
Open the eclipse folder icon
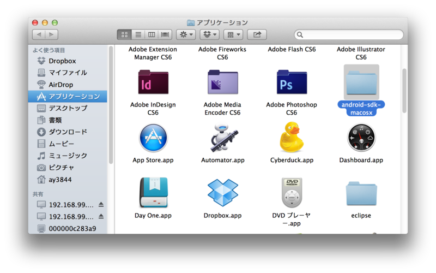point(361,194)
